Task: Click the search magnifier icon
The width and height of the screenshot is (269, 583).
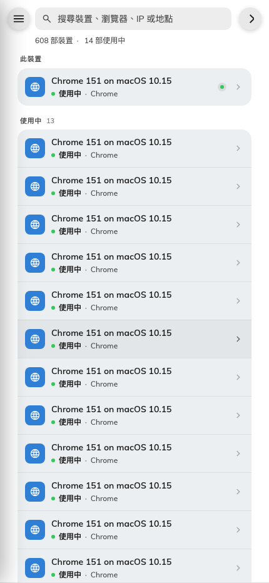Action: pos(46,19)
